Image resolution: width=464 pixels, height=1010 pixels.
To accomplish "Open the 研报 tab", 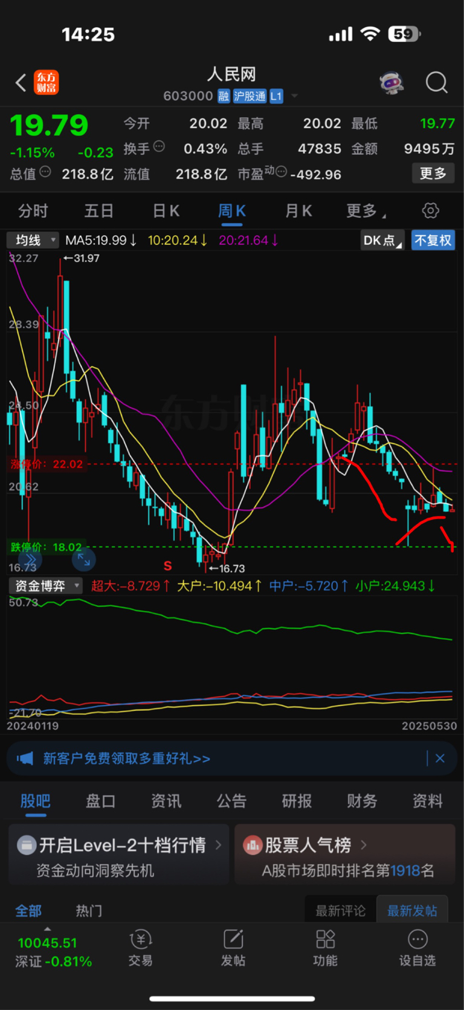I will click(297, 801).
